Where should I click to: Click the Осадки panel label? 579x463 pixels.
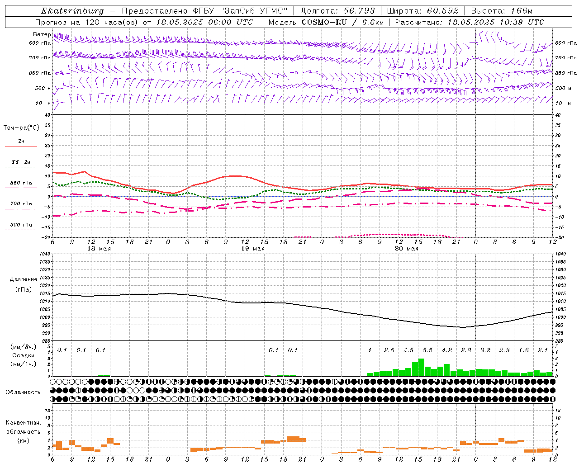click(23, 355)
